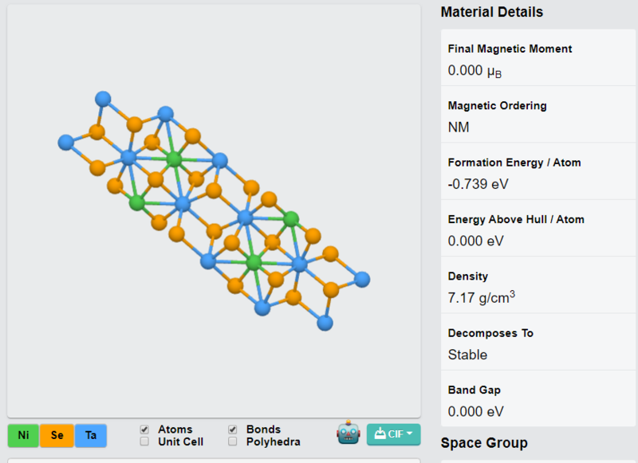The height and width of the screenshot is (463, 638).
Task: Open the CIF download dropdown
Action: click(393, 434)
